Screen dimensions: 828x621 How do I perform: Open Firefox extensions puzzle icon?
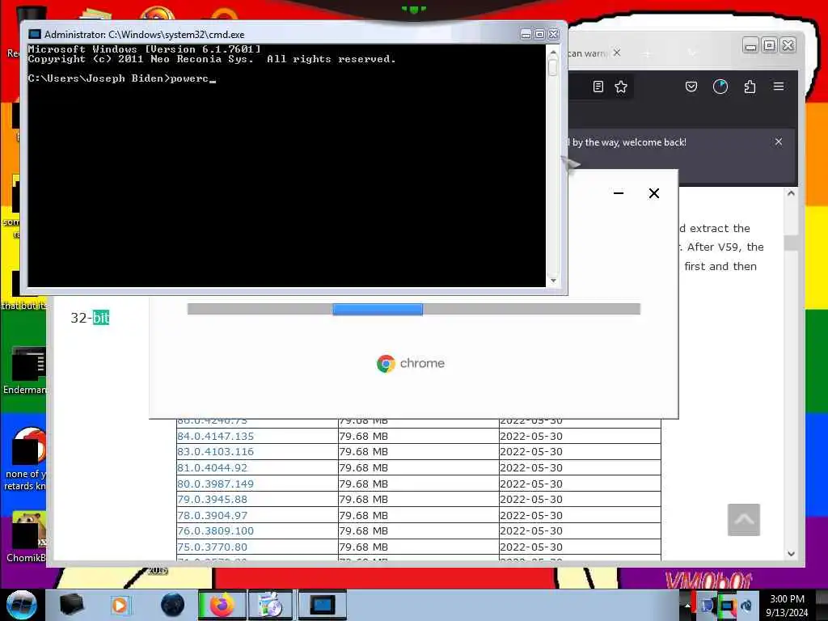pyautogui.click(x=750, y=87)
